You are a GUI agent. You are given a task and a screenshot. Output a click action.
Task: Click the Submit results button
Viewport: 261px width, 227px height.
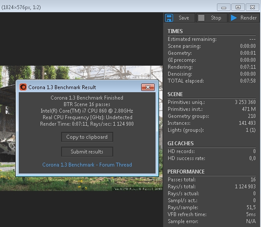pos(87,152)
